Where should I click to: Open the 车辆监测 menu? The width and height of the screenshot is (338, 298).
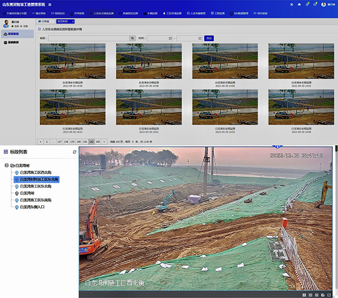click(150, 14)
